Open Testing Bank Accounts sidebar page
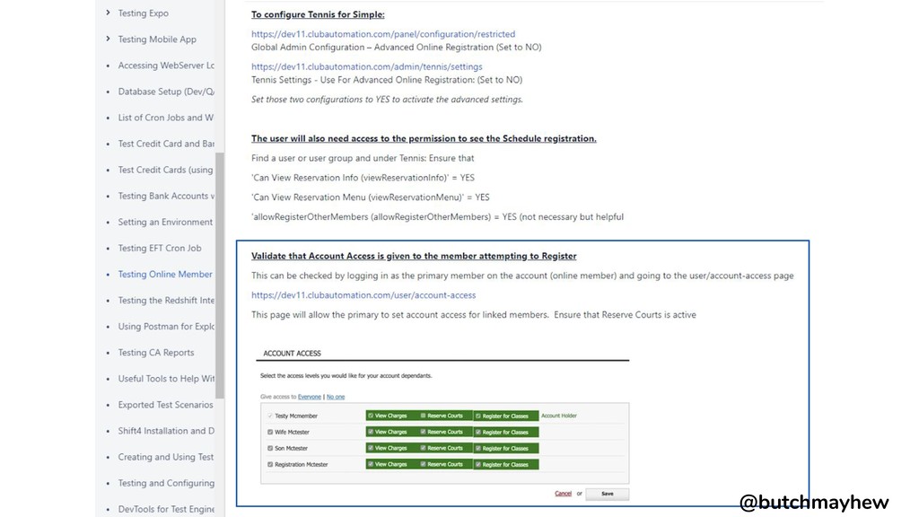The width and height of the screenshot is (919, 517). (166, 196)
